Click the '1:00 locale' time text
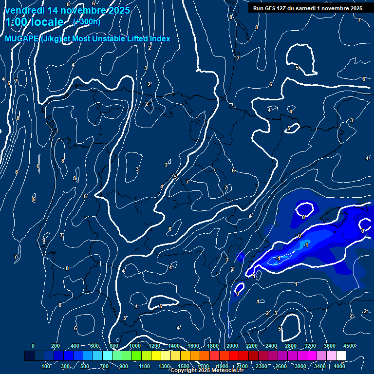Viewport: 374px width, 374px height. pos(35,22)
